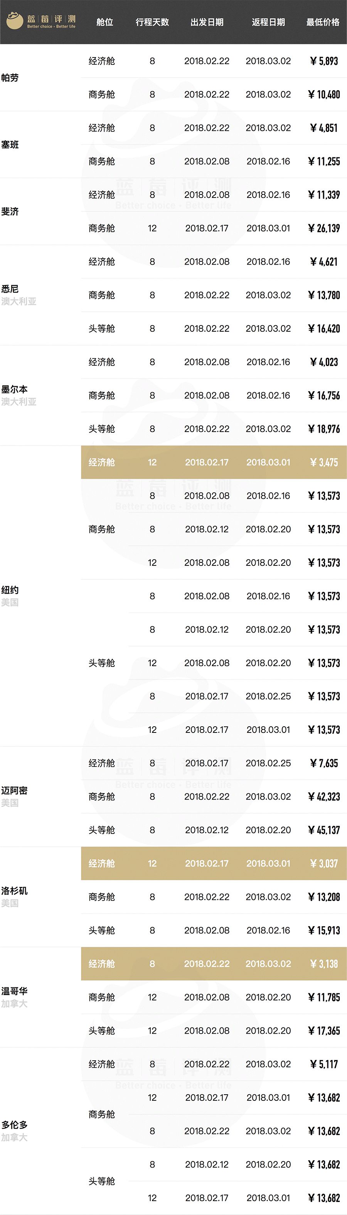Click 澳大利亚 subtitle under 墨尔本

(x=19, y=402)
